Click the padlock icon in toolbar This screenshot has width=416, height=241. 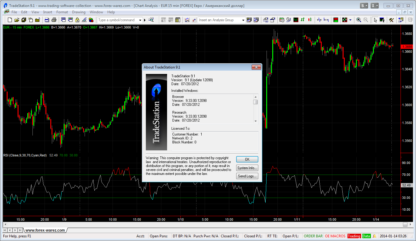(77, 20)
